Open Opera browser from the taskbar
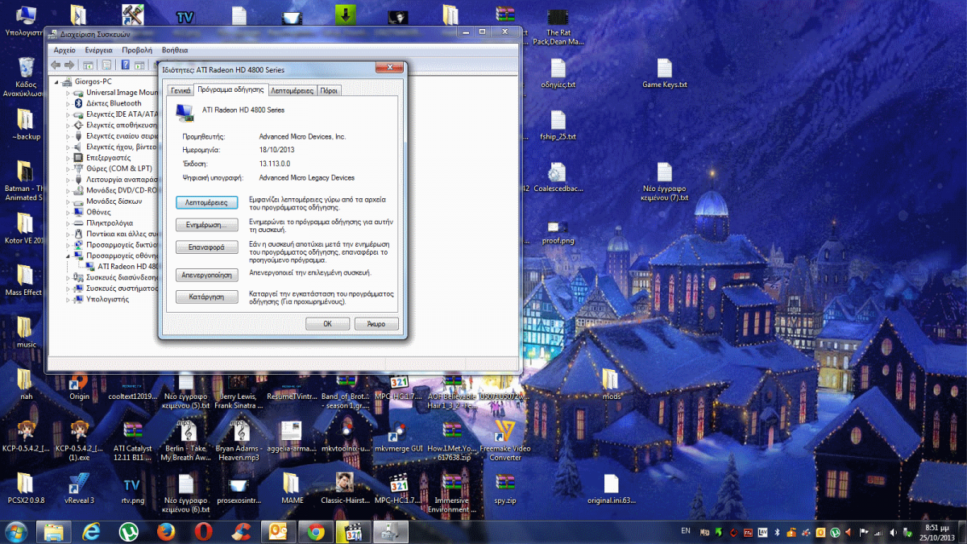This screenshot has height=544, width=967. 204,532
